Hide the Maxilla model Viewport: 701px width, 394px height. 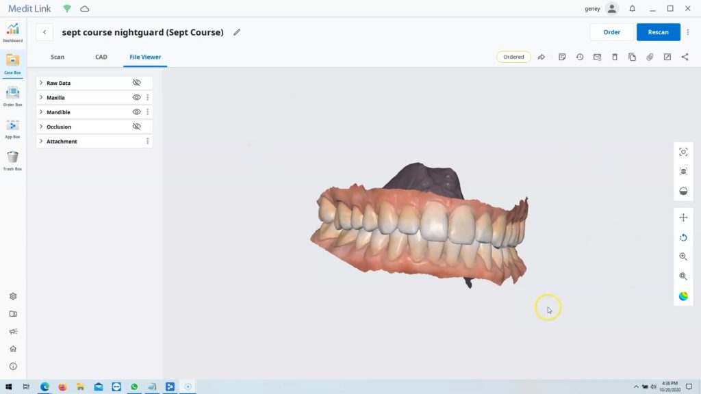[136, 97]
